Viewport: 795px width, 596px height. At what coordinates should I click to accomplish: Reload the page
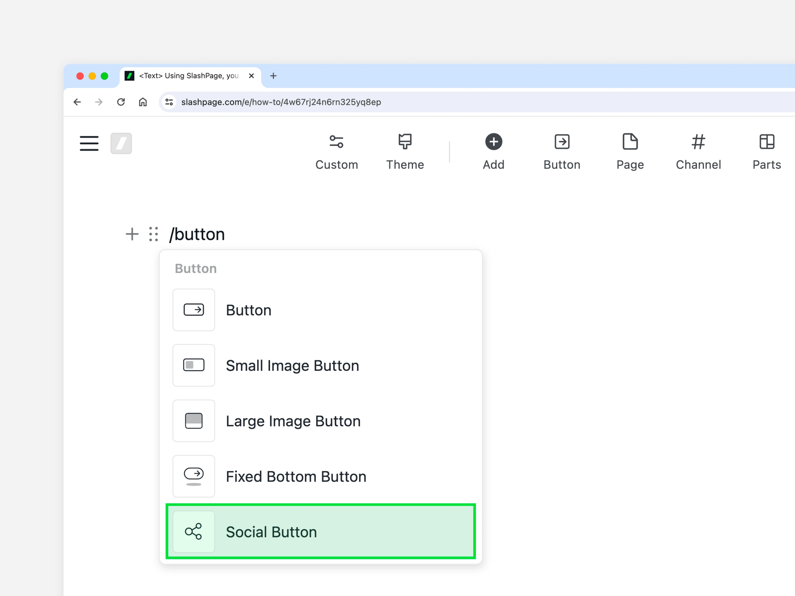coord(121,102)
